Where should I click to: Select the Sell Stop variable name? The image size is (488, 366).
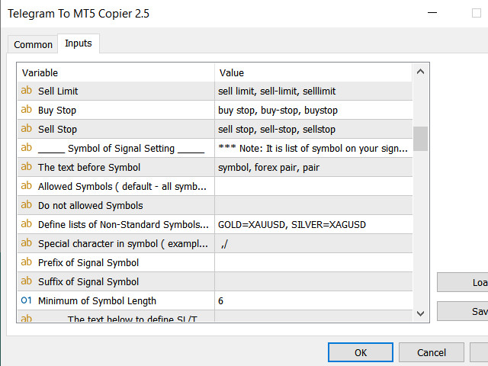point(57,129)
